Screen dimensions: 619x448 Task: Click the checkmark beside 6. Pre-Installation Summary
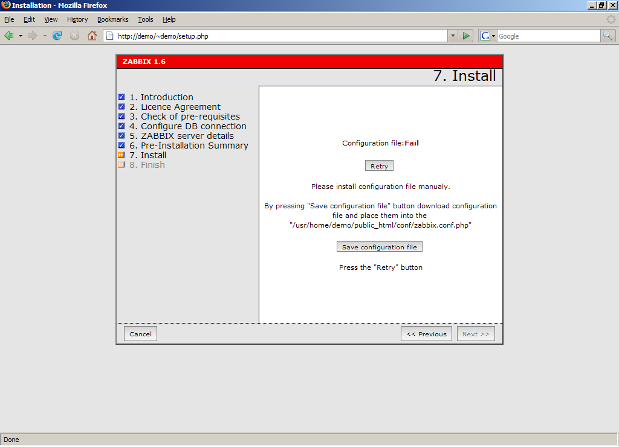[x=121, y=145]
